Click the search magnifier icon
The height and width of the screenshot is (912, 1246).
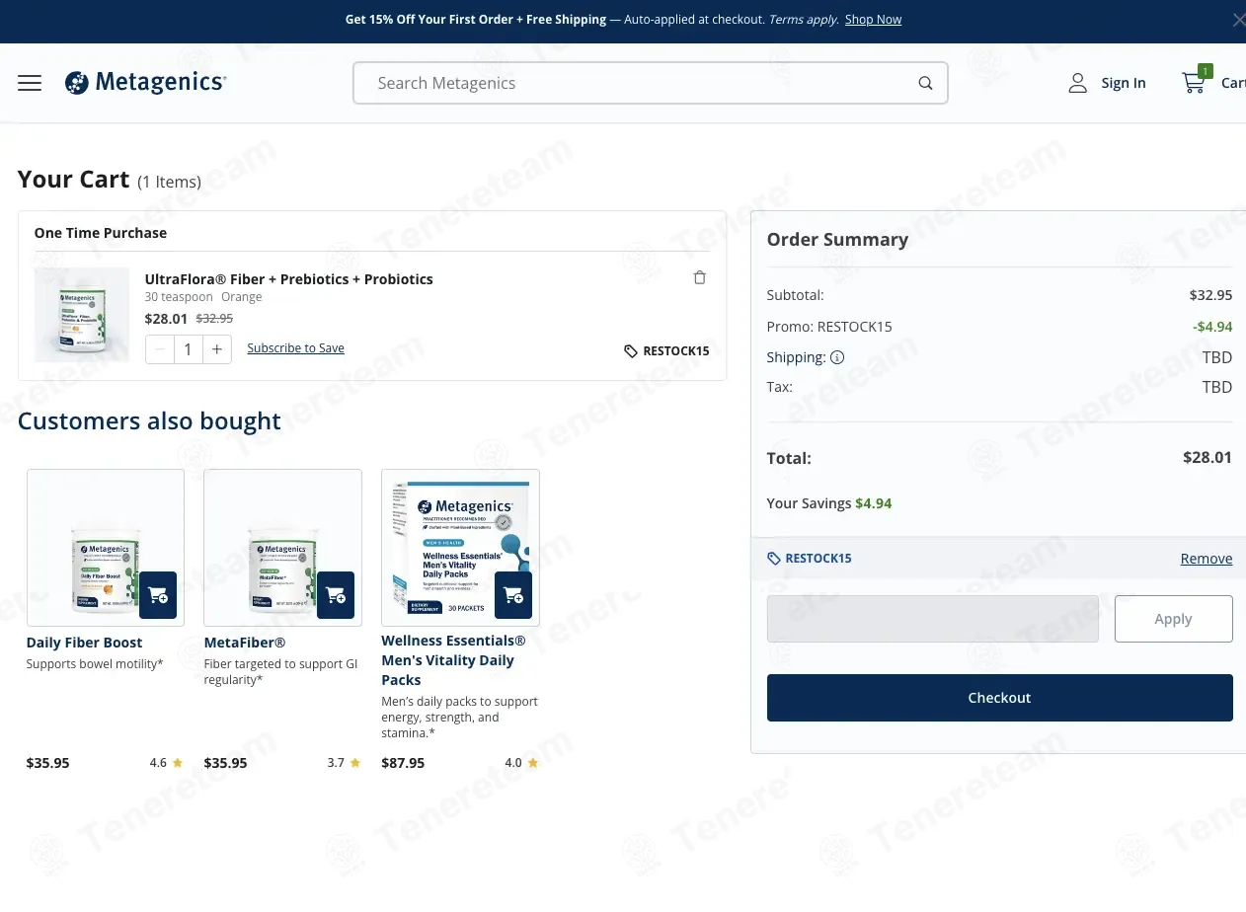[925, 83]
